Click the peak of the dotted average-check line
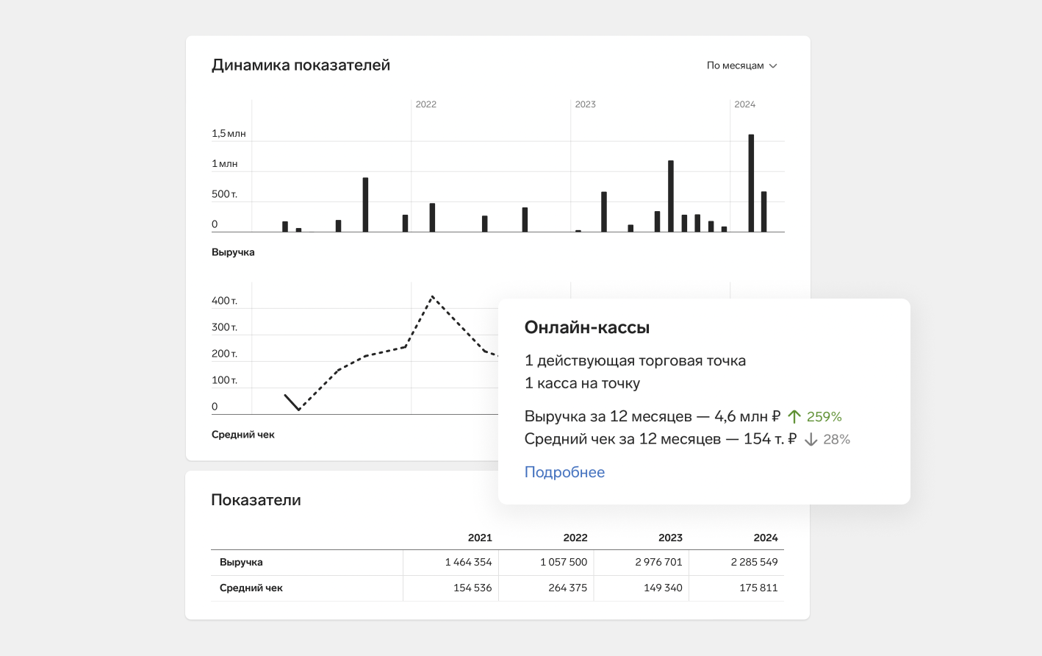This screenshot has width=1042, height=656. (x=433, y=297)
